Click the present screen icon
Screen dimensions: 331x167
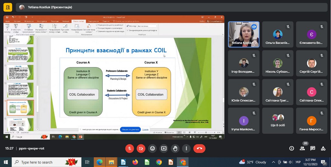coord(164,149)
